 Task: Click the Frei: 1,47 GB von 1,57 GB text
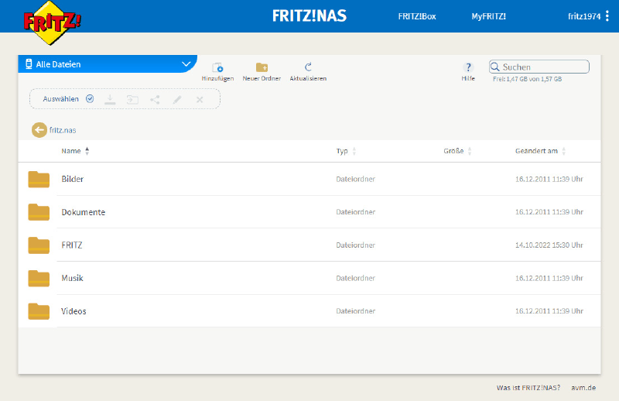527,79
